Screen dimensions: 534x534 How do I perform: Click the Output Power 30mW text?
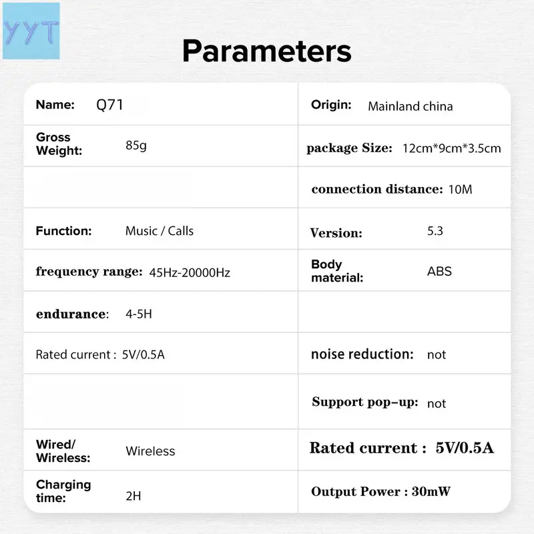[380, 491]
